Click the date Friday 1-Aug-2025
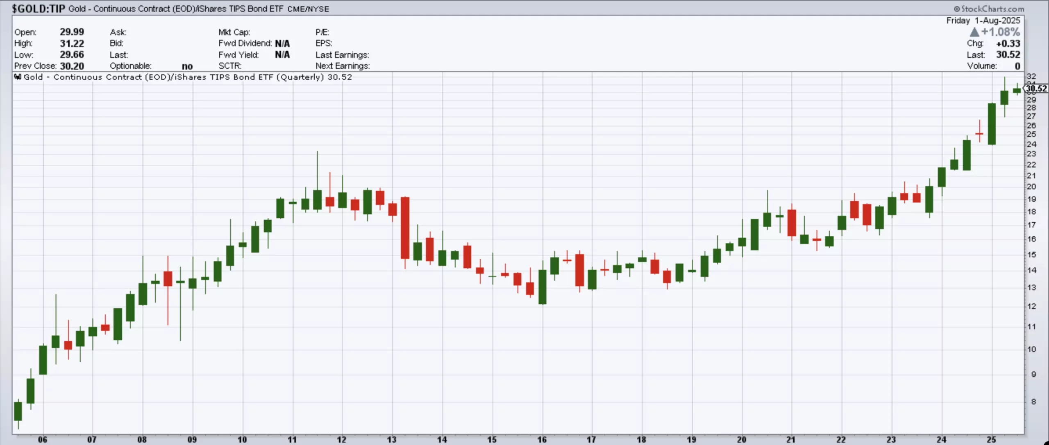The image size is (1049, 445). 983,20
